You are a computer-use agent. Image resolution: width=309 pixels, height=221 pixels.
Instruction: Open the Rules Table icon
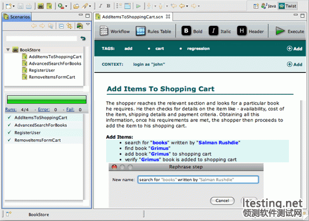click(x=140, y=31)
